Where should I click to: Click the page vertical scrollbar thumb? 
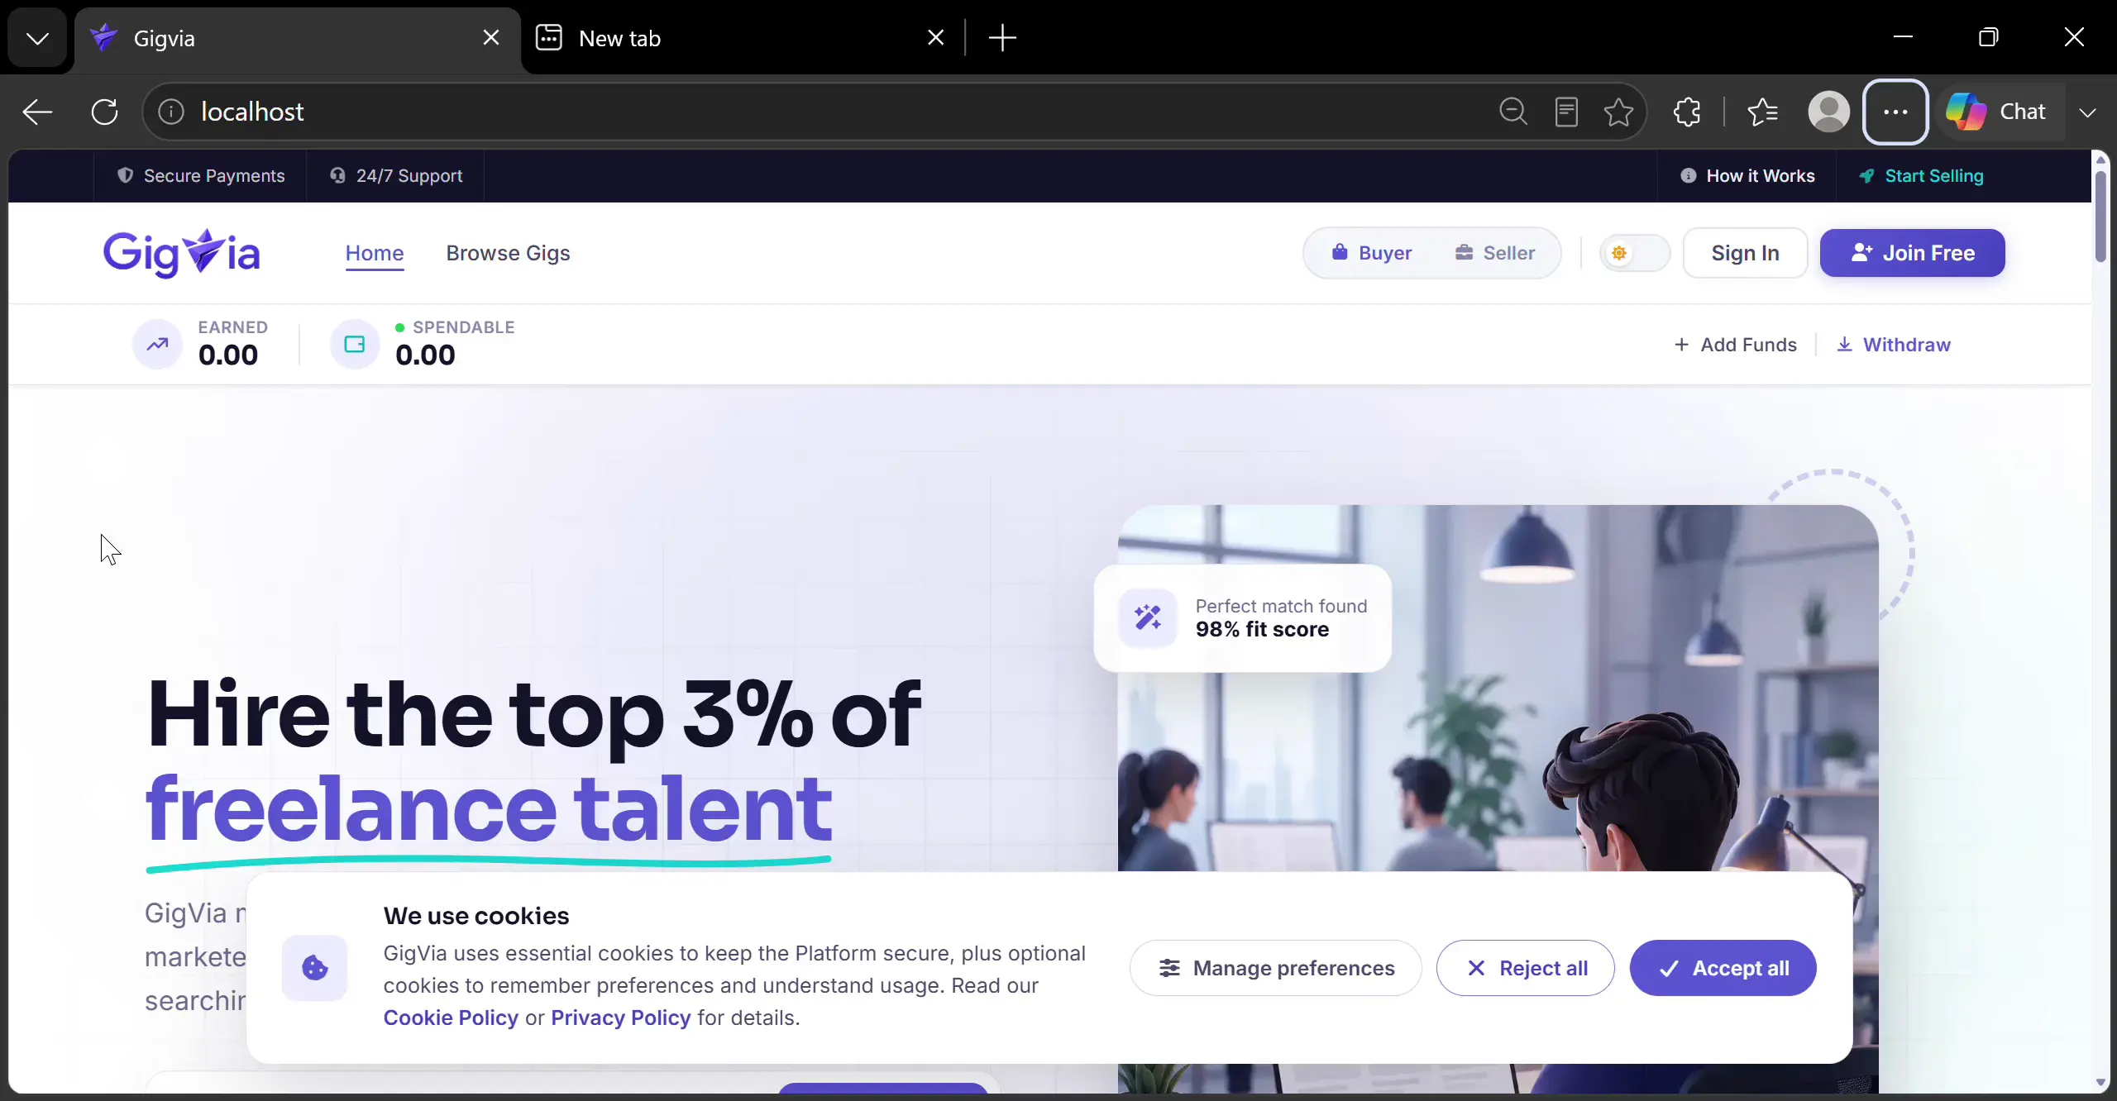coord(2100,217)
